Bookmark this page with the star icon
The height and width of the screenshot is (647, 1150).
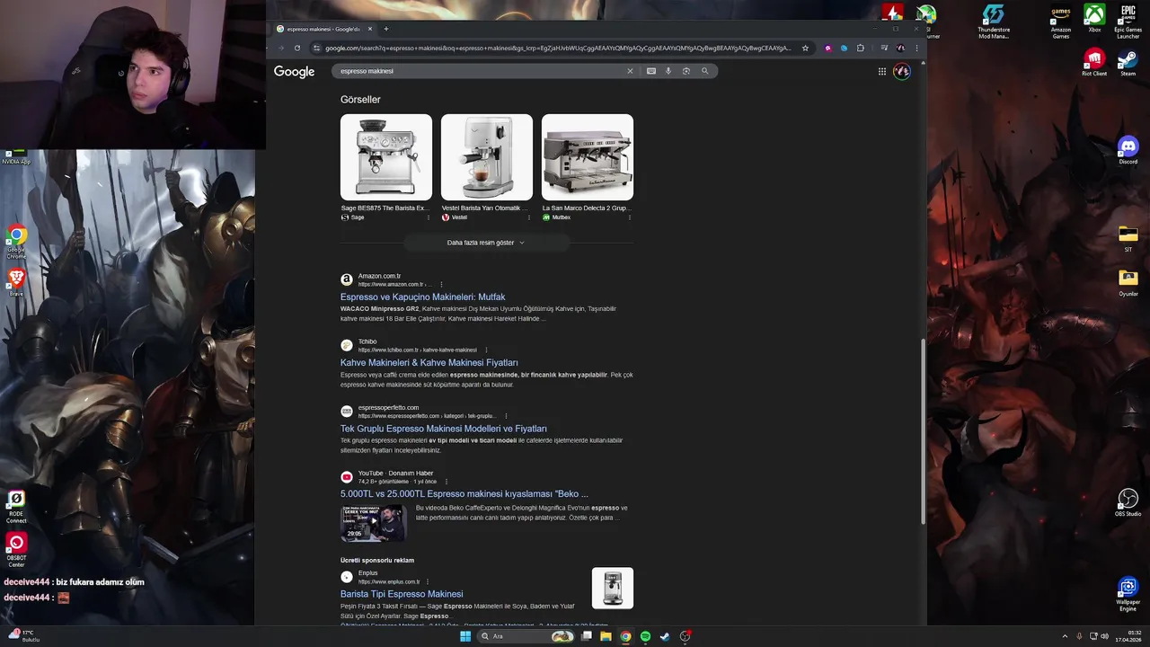click(805, 48)
